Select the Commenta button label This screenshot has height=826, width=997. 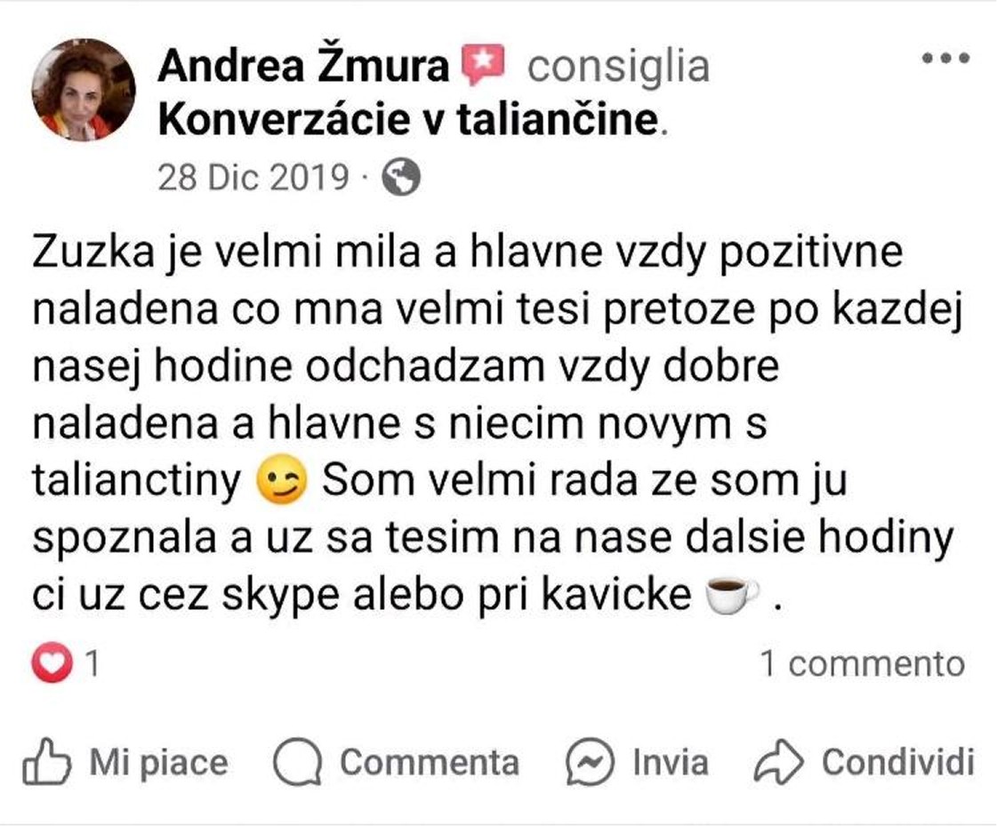click(430, 762)
